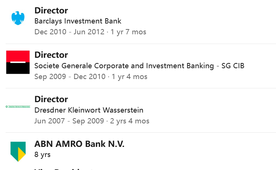Open the ABN AMRO Bank N.V. heading
This screenshot has width=276, height=170.
coord(79,144)
